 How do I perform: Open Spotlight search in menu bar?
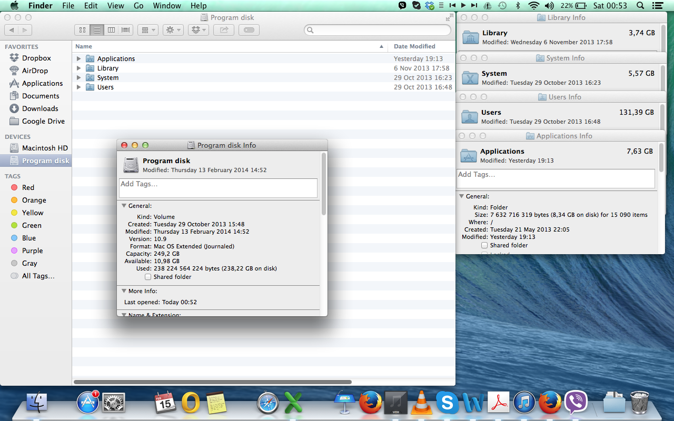point(640,6)
